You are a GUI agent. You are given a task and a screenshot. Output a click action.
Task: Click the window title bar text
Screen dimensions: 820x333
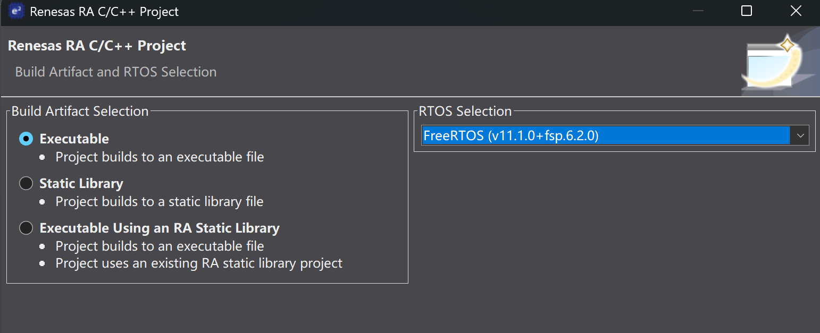point(104,12)
